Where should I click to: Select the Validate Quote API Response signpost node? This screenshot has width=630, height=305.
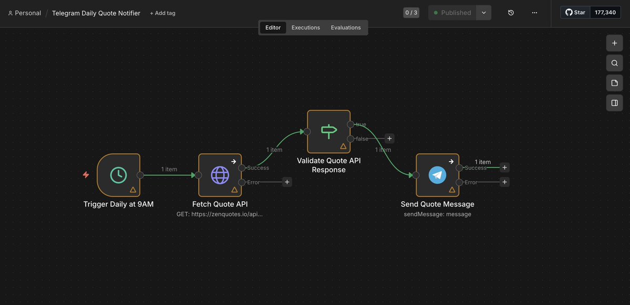coord(328,132)
